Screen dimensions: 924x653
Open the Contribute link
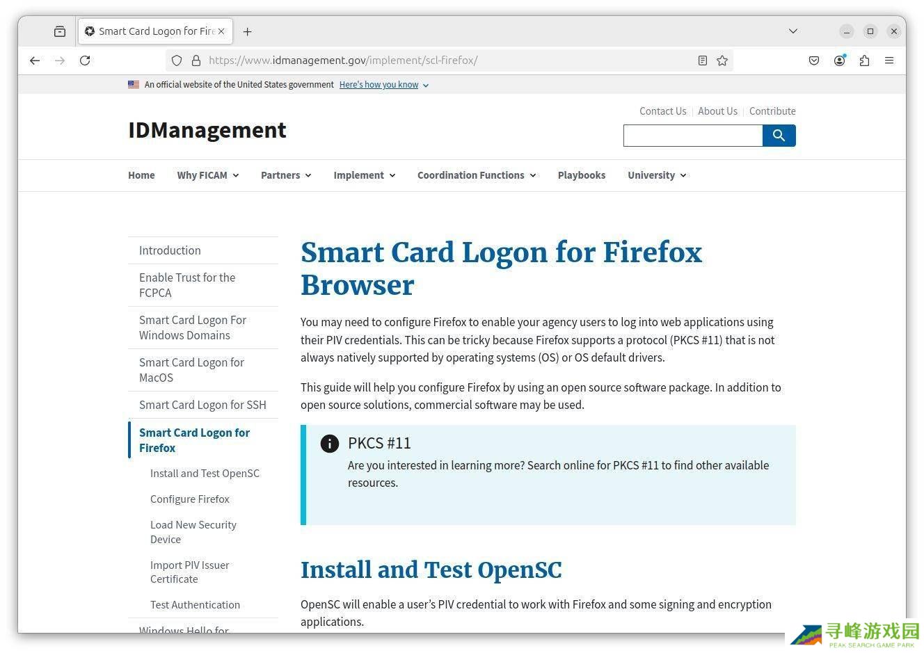click(x=772, y=111)
